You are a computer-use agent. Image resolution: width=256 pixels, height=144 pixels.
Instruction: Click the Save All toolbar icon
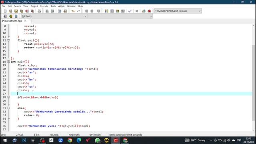point(21,11)
